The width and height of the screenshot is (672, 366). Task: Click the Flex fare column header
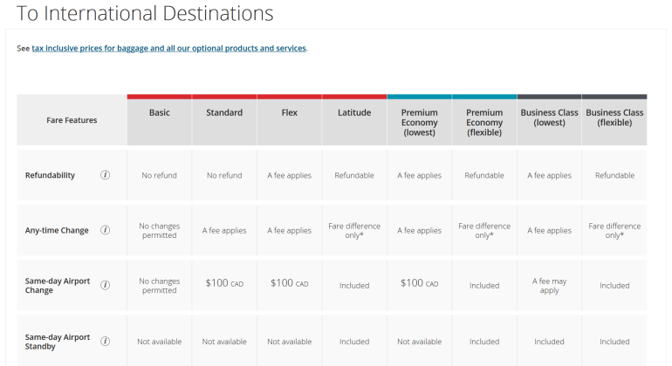point(289,112)
